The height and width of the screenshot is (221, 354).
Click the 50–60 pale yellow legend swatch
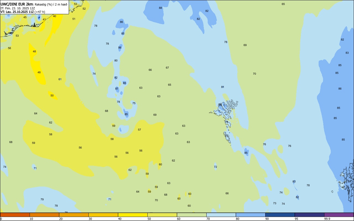pos(162,215)
